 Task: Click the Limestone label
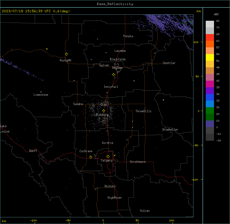tap(41, 95)
